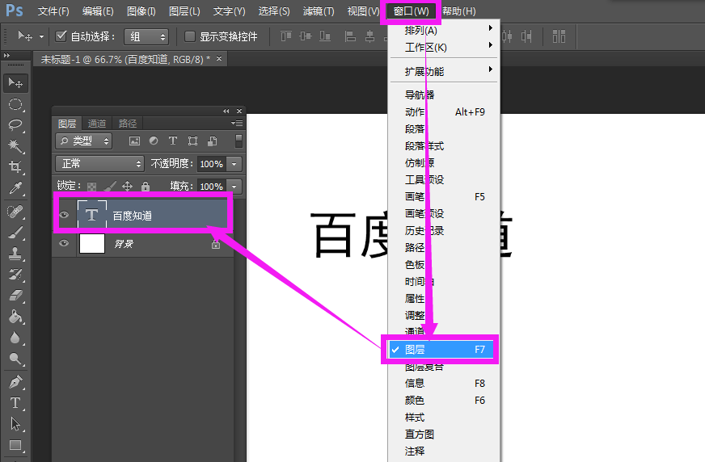Select the Dodge tool
The width and height of the screenshot is (705, 462).
click(x=15, y=359)
